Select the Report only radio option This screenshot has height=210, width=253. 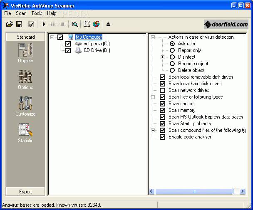tap(172, 50)
